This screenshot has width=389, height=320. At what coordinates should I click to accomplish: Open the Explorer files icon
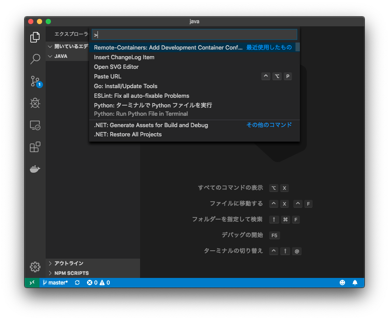pyautogui.click(x=35, y=37)
